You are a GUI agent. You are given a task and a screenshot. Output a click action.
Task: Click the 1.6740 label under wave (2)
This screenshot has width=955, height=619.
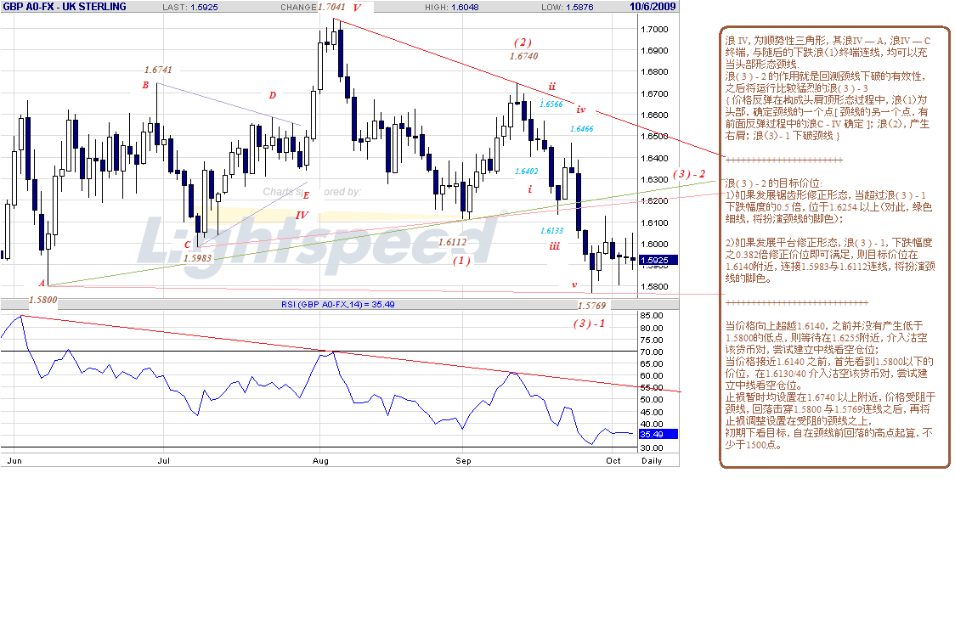523,56
